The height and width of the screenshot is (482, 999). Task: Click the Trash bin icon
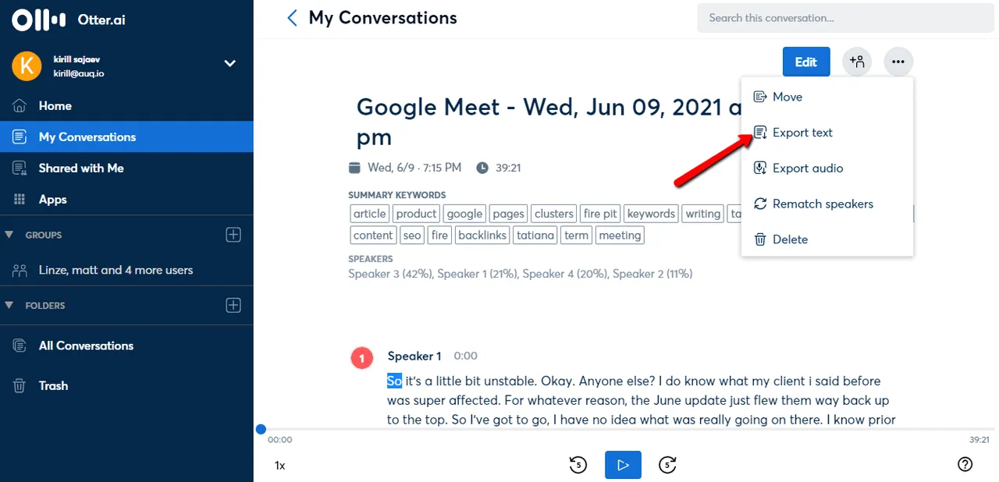[20, 385]
